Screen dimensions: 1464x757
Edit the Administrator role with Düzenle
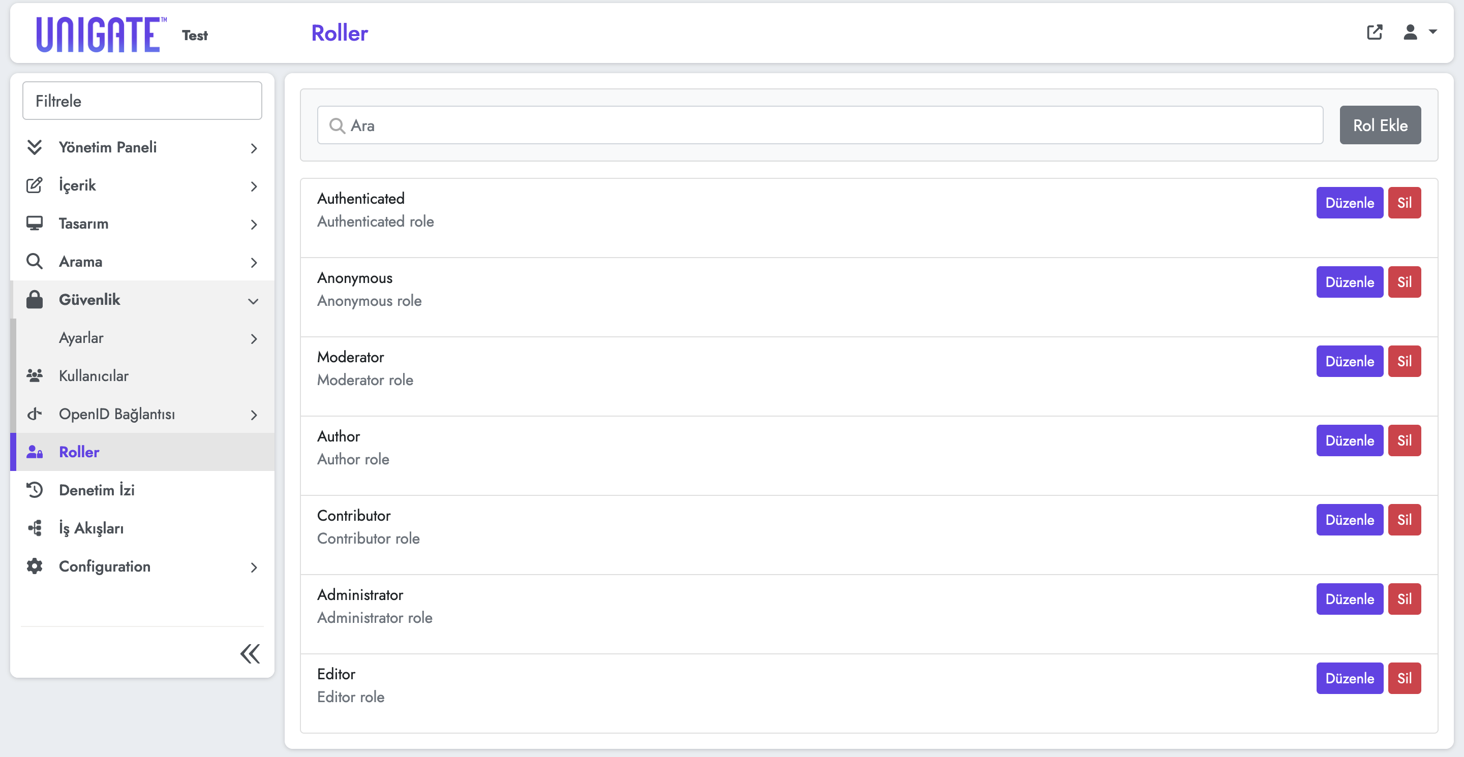[1349, 598]
